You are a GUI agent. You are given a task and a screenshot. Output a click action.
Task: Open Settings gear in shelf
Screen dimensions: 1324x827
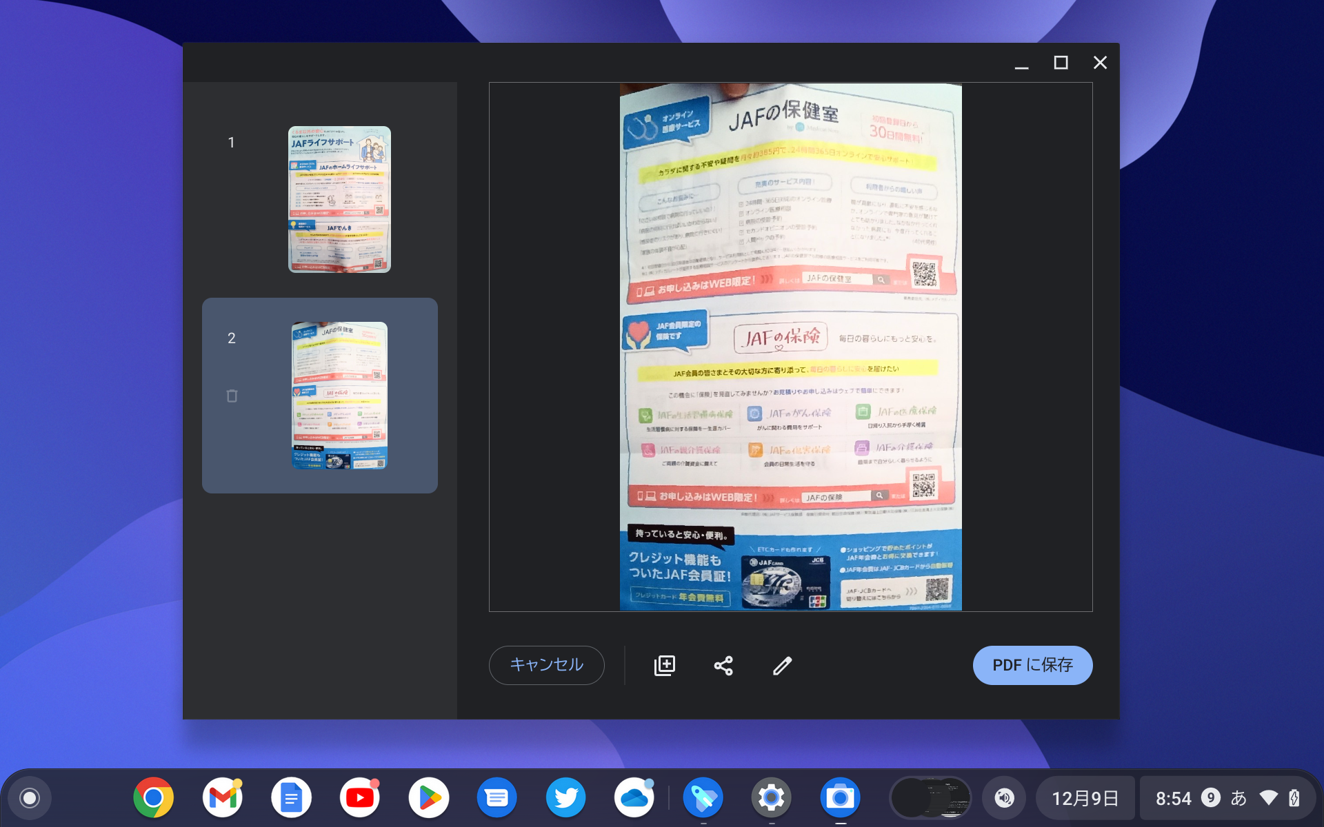771,798
